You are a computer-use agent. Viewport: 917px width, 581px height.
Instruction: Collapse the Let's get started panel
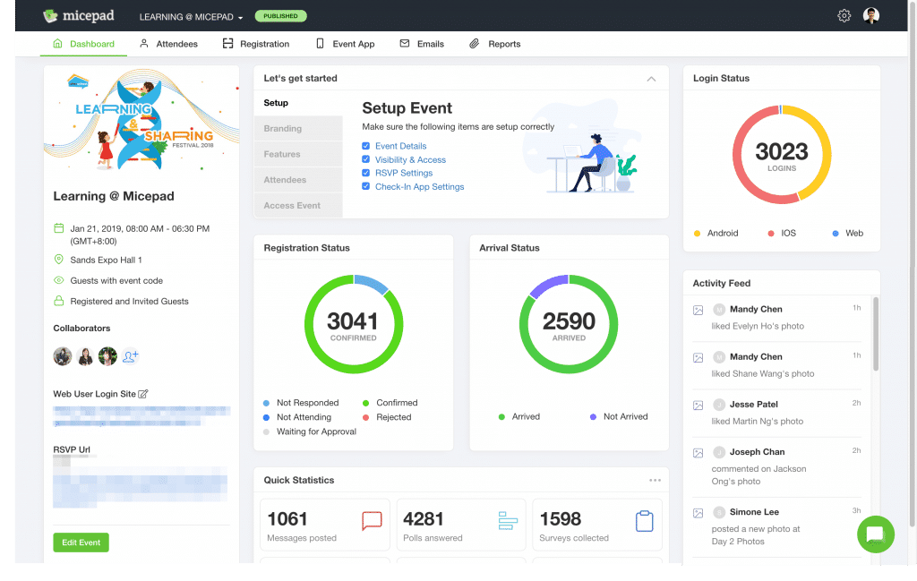pos(652,79)
